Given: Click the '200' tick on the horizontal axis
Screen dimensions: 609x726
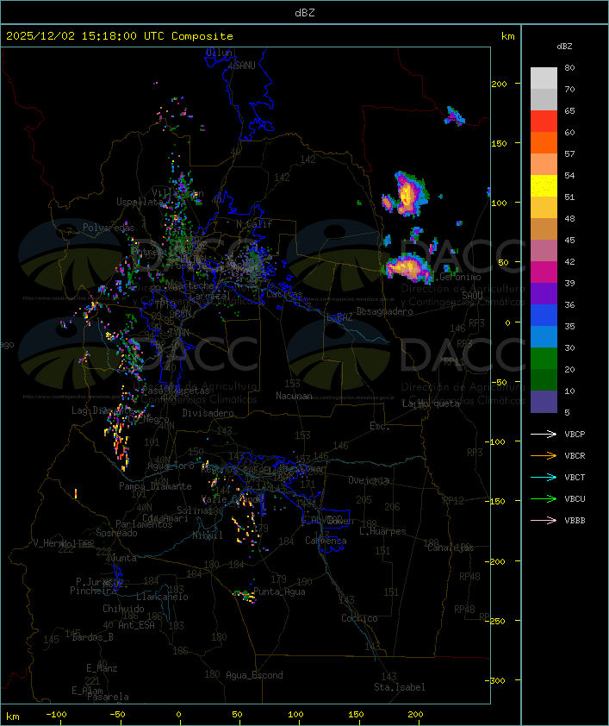Looking at the screenshot, I should point(415,715).
